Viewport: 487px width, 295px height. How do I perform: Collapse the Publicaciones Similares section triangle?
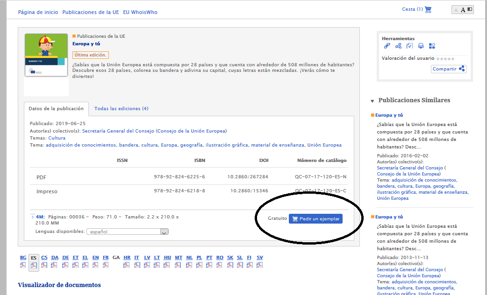(x=372, y=101)
